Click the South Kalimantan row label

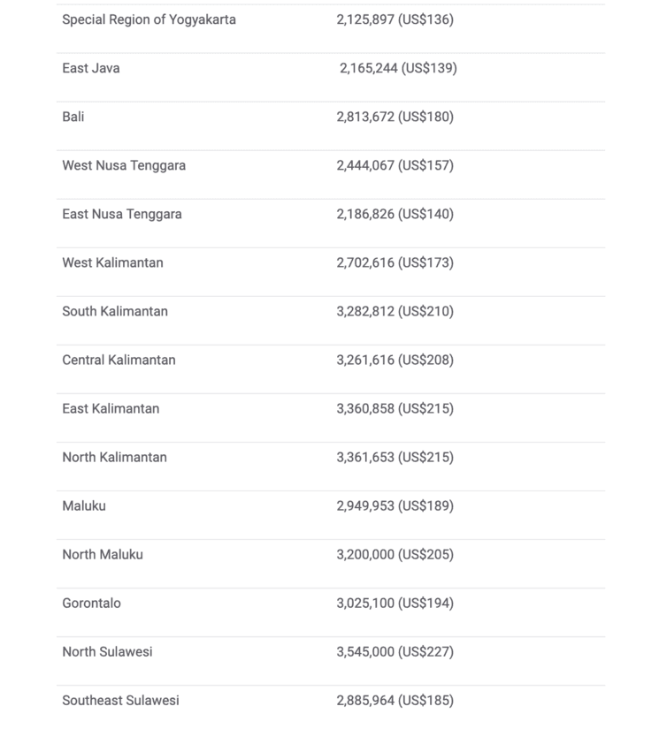click(x=115, y=311)
